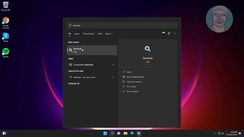Click the Search the web heading
The image size is (244, 137).
[76, 71]
